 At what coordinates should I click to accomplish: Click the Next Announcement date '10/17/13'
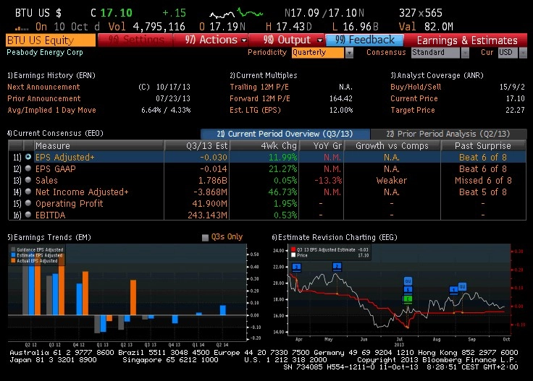[173, 87]
